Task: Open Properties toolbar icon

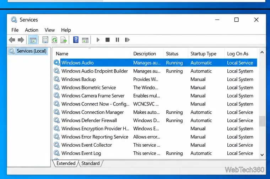Action: (45, 40)
